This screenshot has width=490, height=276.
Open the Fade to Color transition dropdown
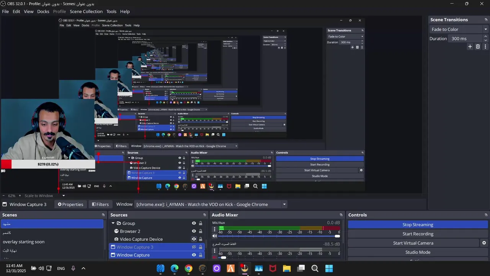click(x=459, y=30)
